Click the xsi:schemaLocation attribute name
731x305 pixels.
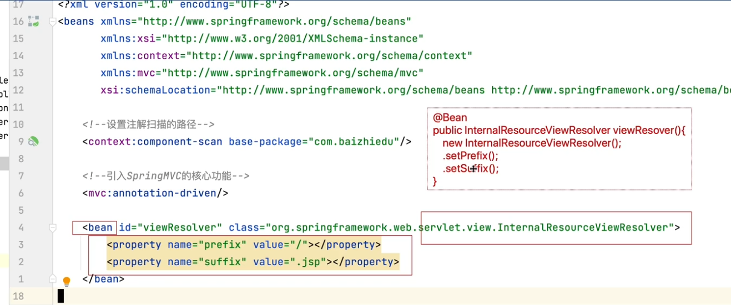155,90
